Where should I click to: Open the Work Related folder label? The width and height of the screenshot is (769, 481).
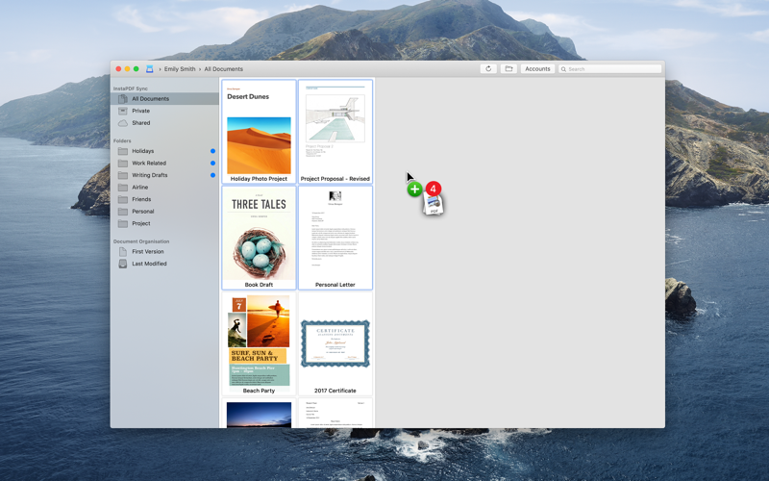pyautogui.click(x=149, y=163)
